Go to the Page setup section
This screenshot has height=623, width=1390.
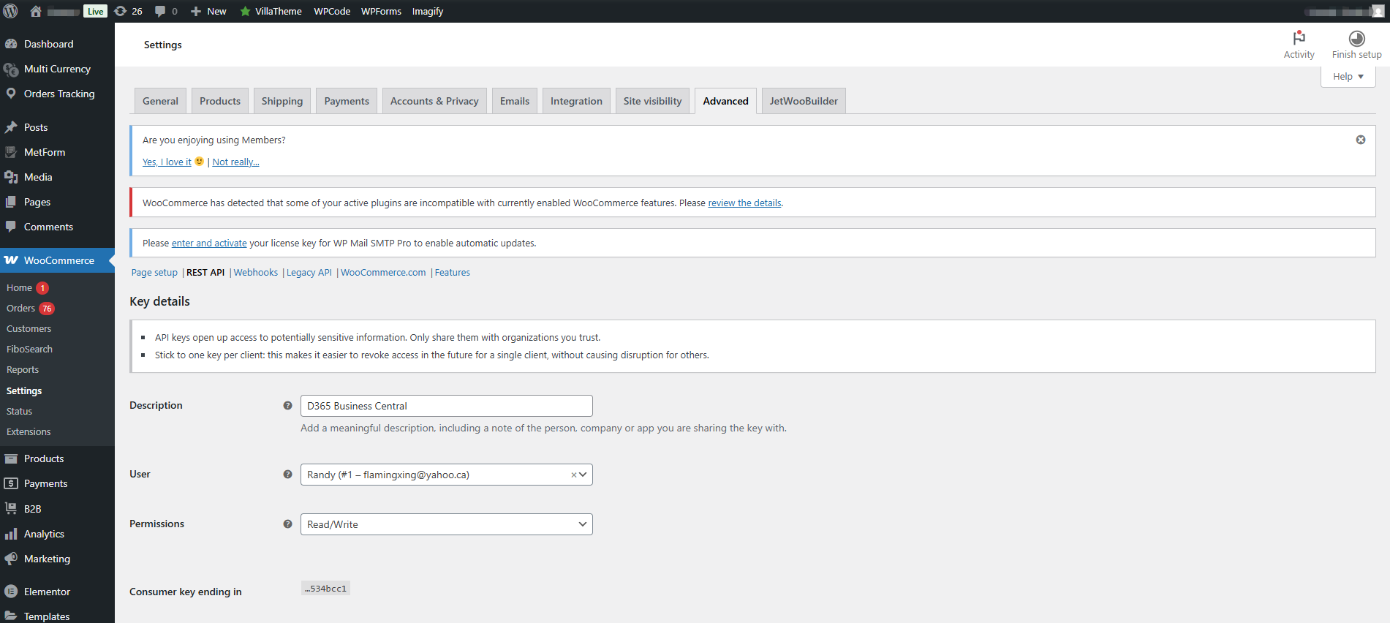point(154,273)
